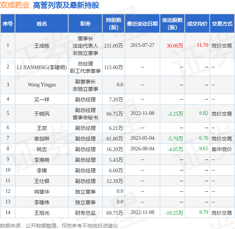Select the name 王仕银
Image resolution: width=235 pixels, height=229 pixels.
pos(42,181)
